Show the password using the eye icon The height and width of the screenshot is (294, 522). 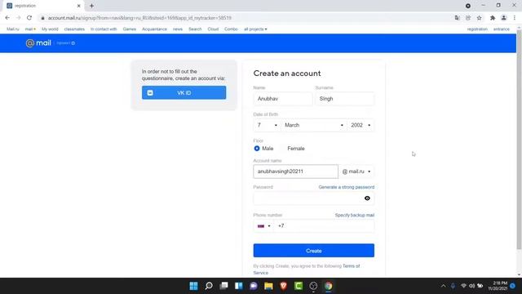367,198
